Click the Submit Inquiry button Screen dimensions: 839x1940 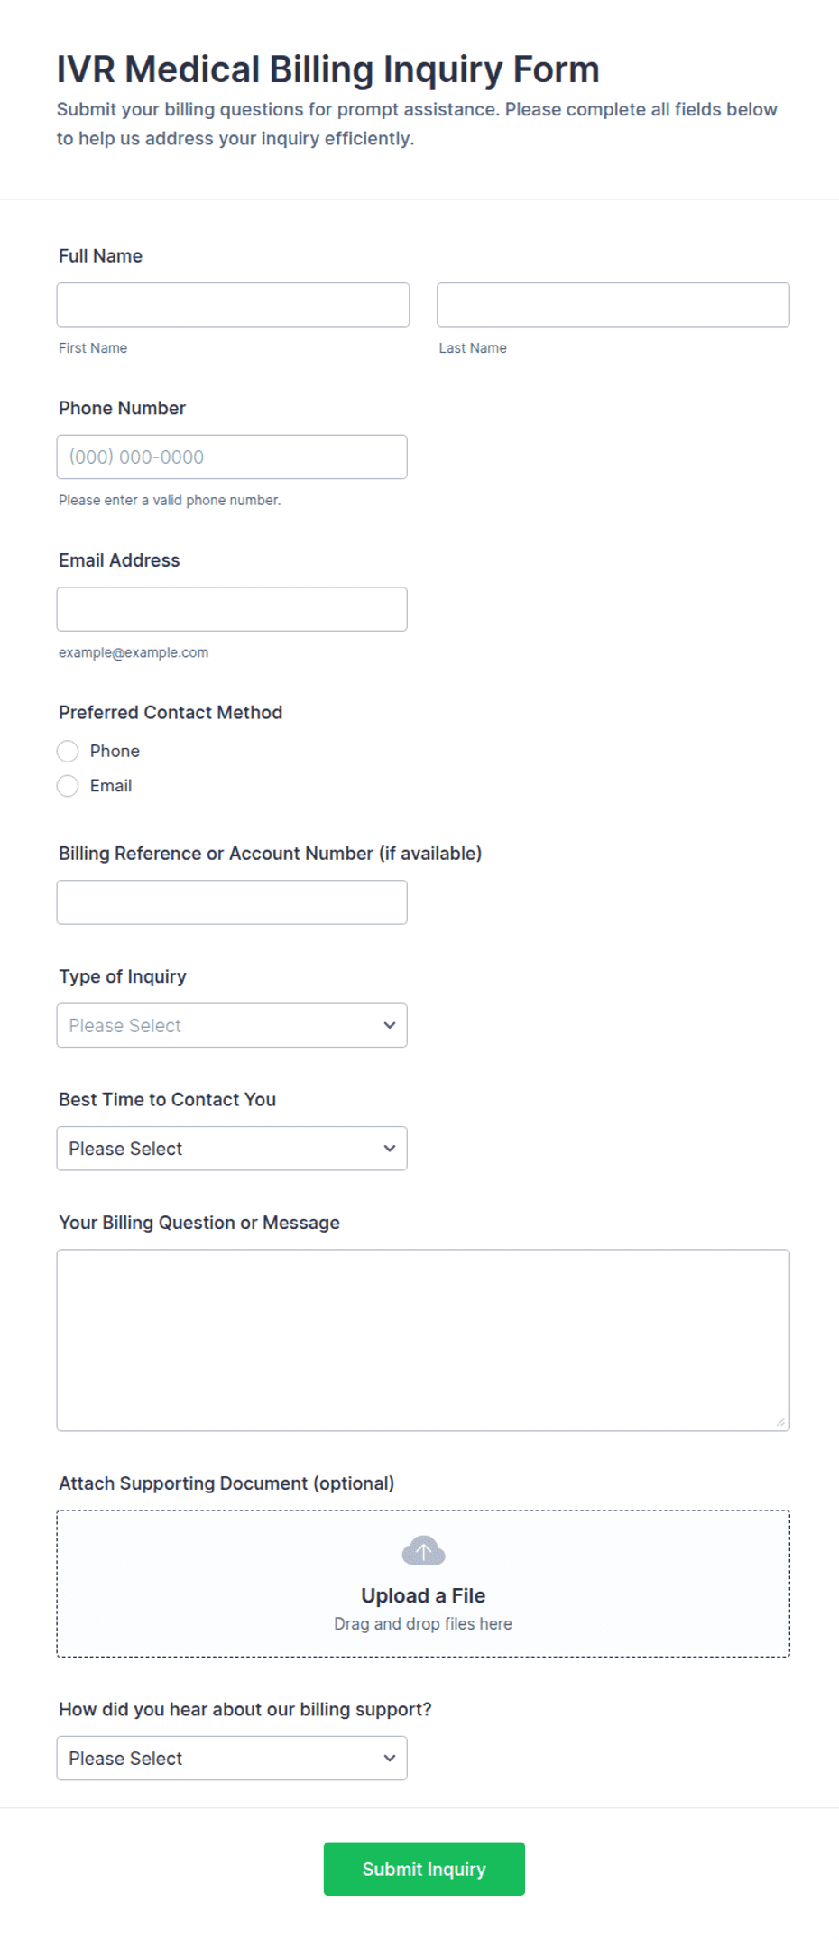tap(424, 1869)
